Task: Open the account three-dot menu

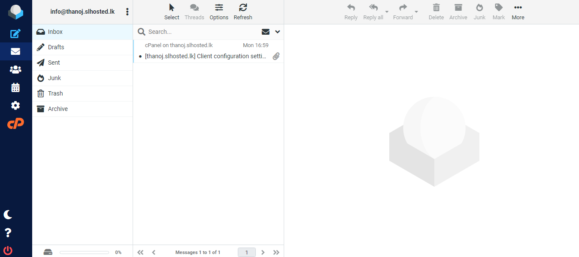Action: pos(127,12)
